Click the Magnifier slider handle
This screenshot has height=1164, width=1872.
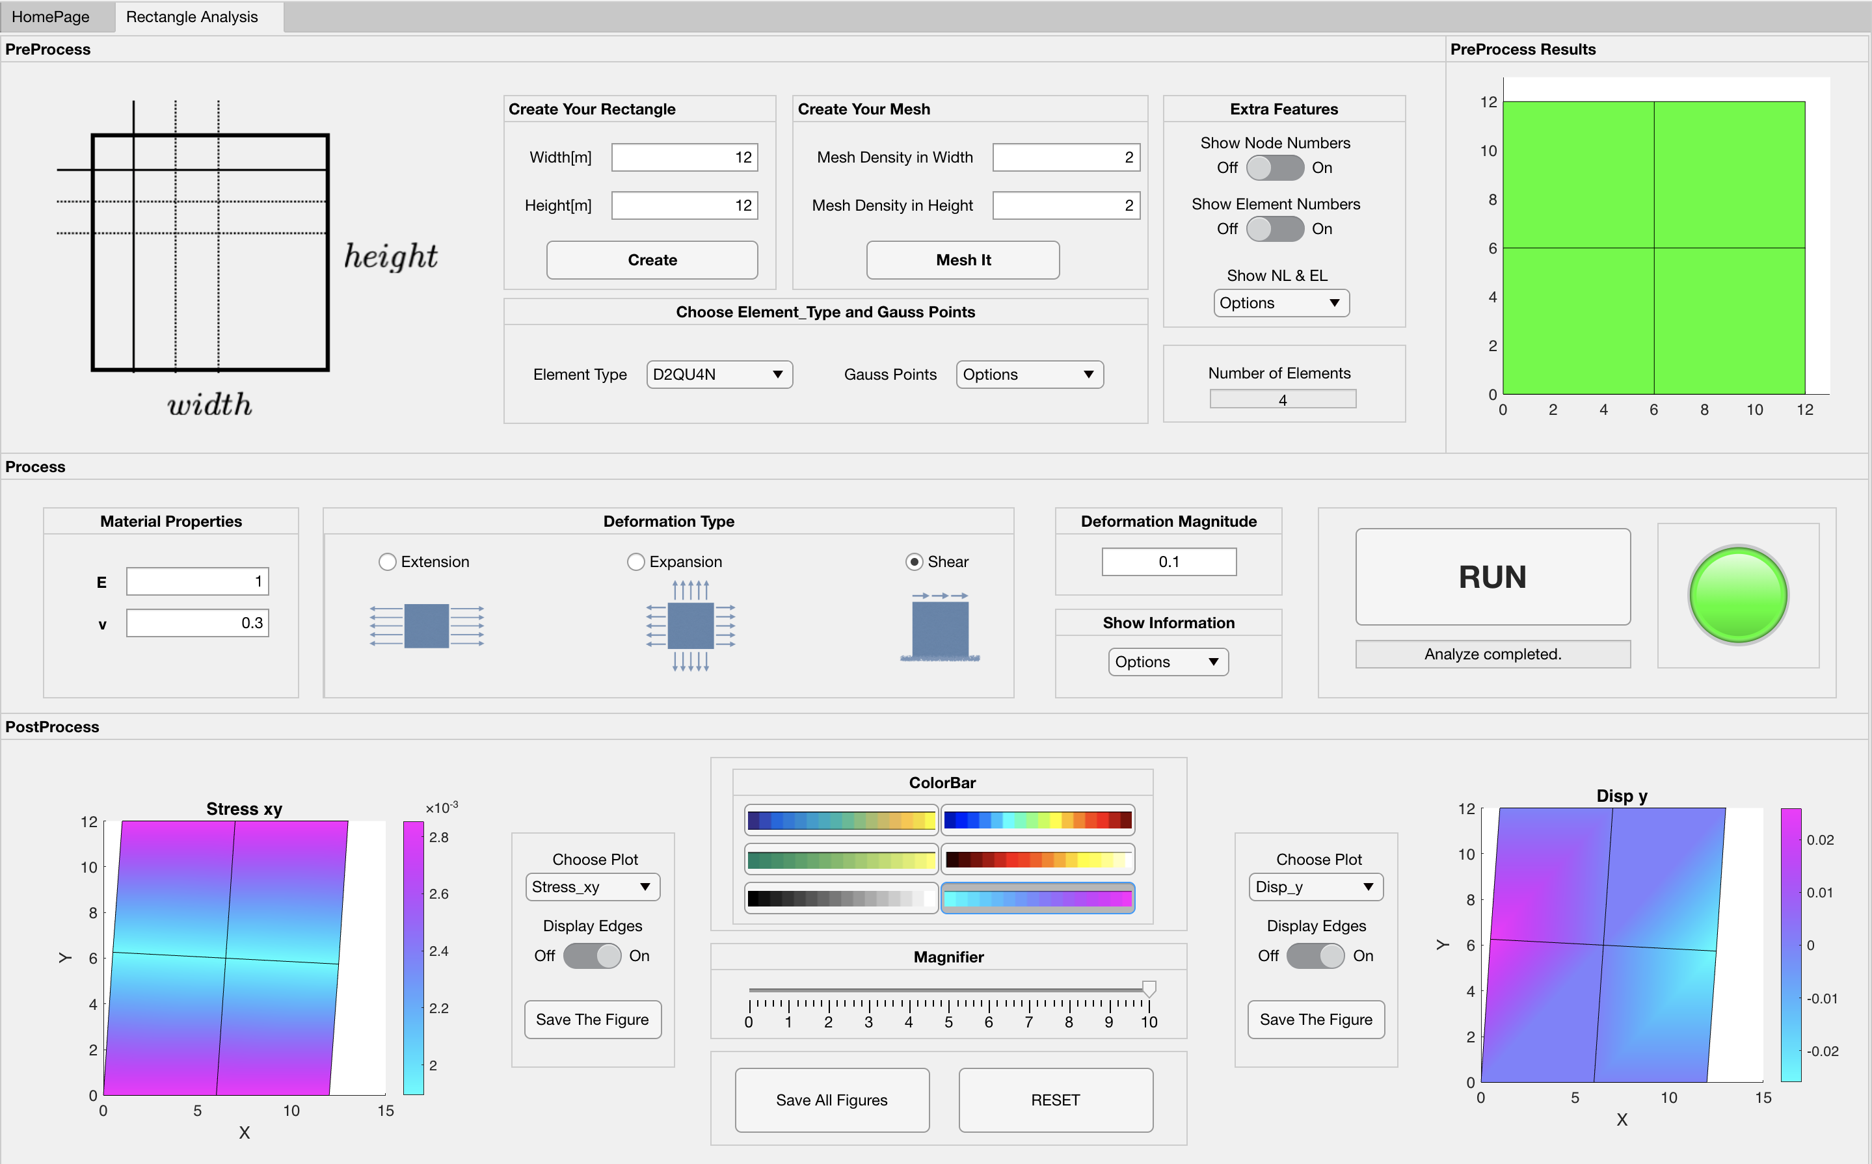[1149, 989]
